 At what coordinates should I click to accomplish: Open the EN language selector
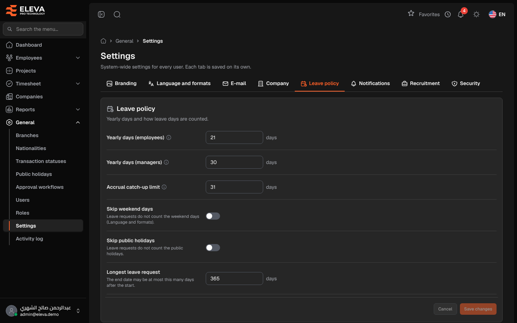coord(497,14)
